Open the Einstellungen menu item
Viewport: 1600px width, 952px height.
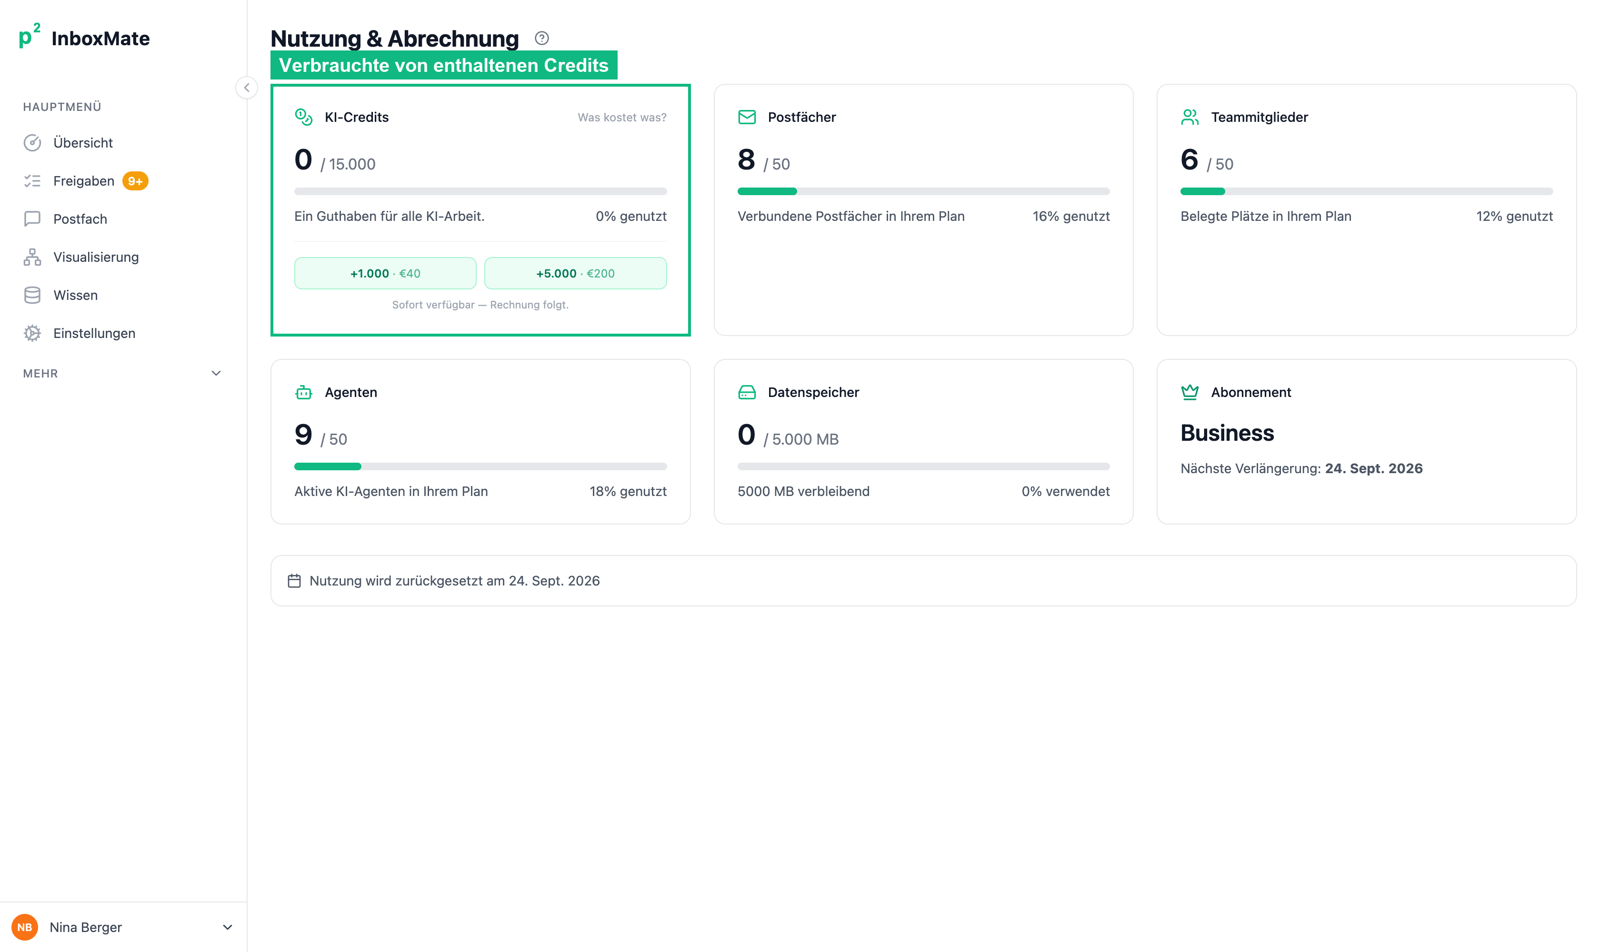point(122,334)
